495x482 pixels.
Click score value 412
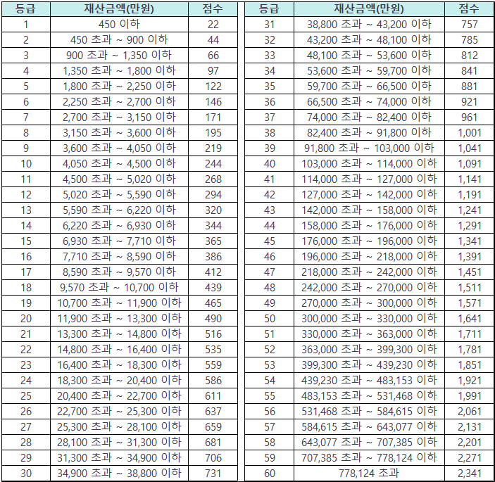(x=213, y=272)
